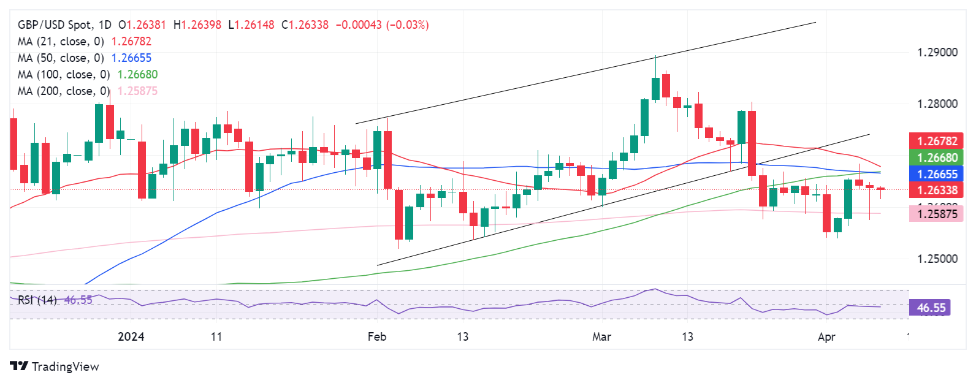The width and height of the screenshot is (976, 383).
Task: Click the TradingView logo icon
Action: (x=19, y=366)
